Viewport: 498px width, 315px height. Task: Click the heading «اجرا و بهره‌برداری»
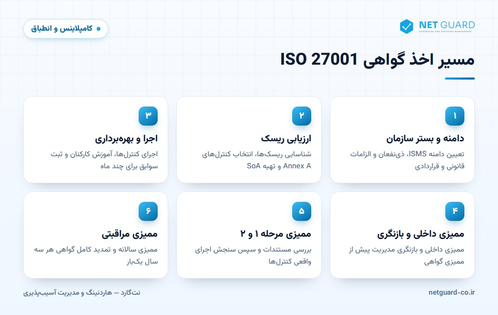126,138
